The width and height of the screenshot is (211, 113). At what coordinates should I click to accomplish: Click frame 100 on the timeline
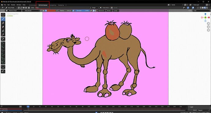coord(89,107)
